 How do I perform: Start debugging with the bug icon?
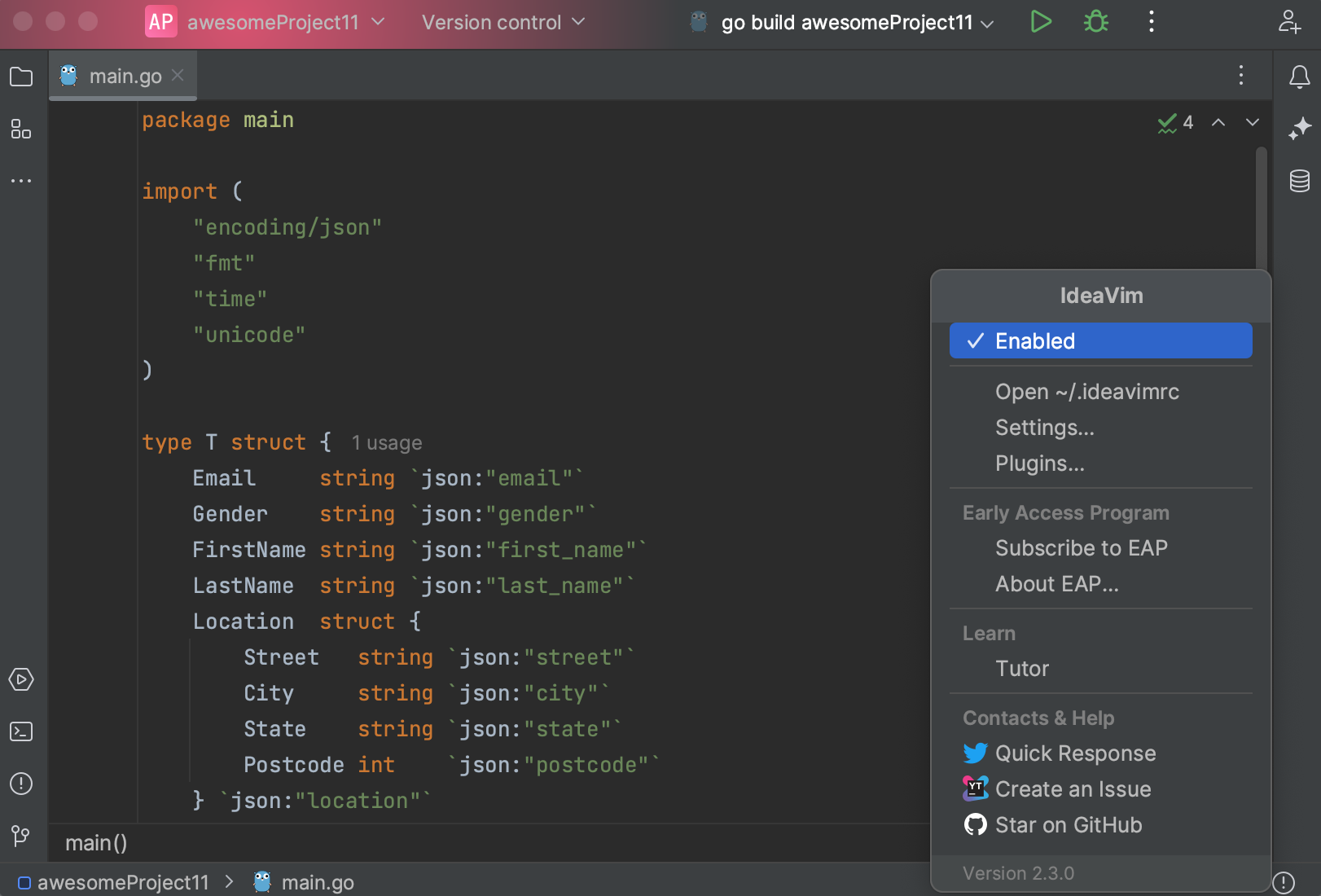tap(1095, 22)
